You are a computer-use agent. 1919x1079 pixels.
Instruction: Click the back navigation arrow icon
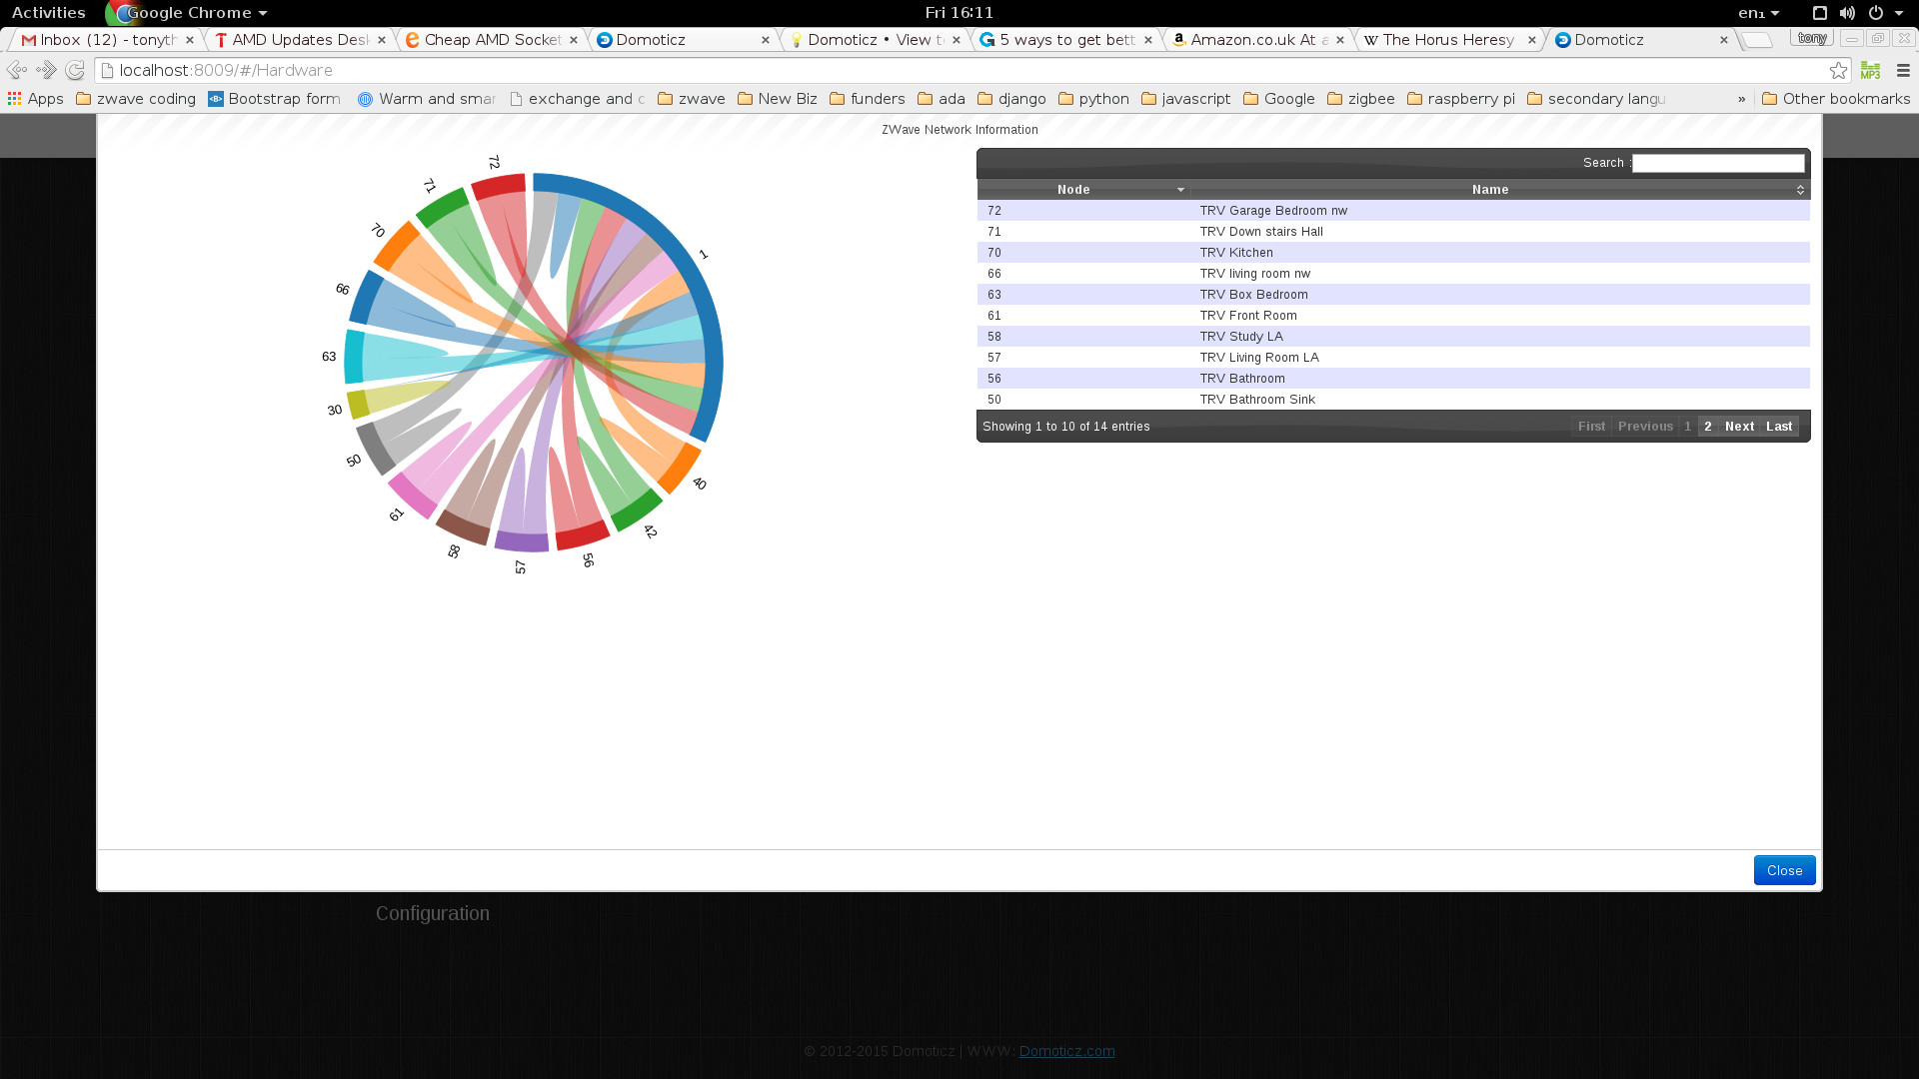tap(20, 70)
